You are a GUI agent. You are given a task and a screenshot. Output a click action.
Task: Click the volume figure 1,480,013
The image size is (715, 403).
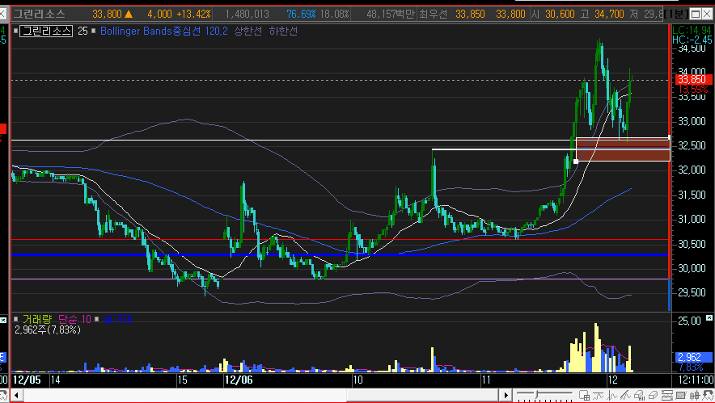tap(247, 14)
